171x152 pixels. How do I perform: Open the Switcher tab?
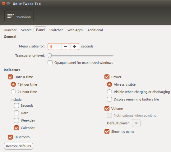click(x=56, y=30)
